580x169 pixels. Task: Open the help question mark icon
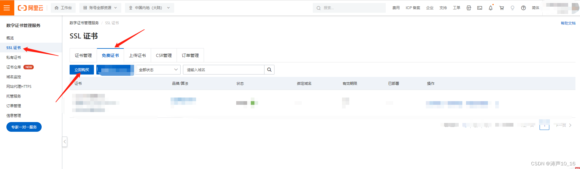pyautogui.click(x=523, y=8)
